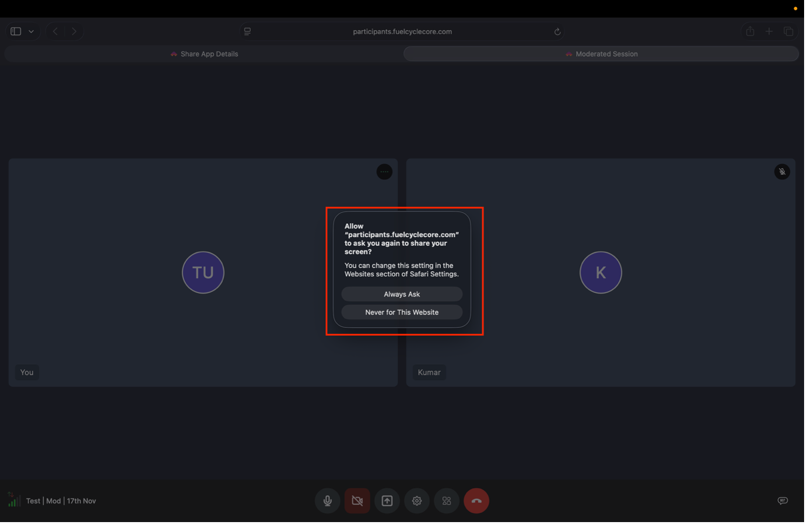Click the address bar URL field
807x525 pixels.
pos(402,31)
